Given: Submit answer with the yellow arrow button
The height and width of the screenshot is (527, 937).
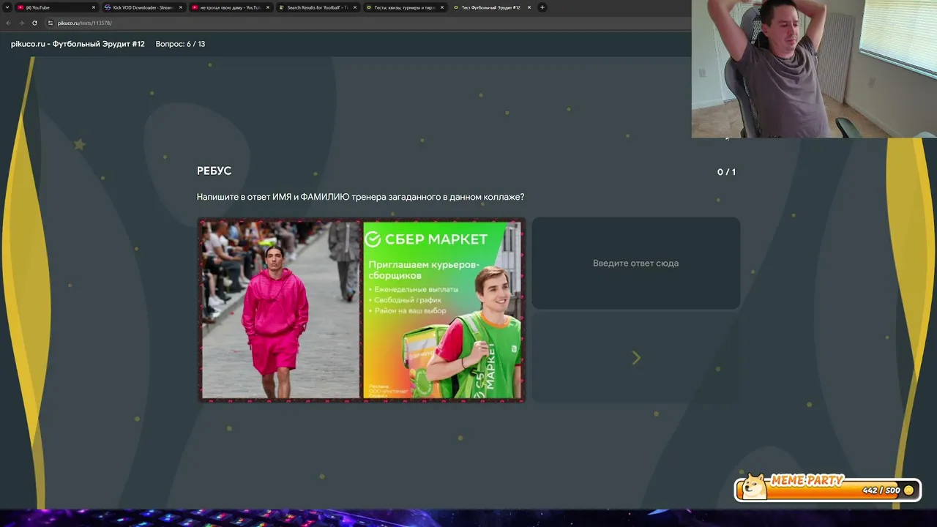Looking at the screenshot, I should click(635, 358).
